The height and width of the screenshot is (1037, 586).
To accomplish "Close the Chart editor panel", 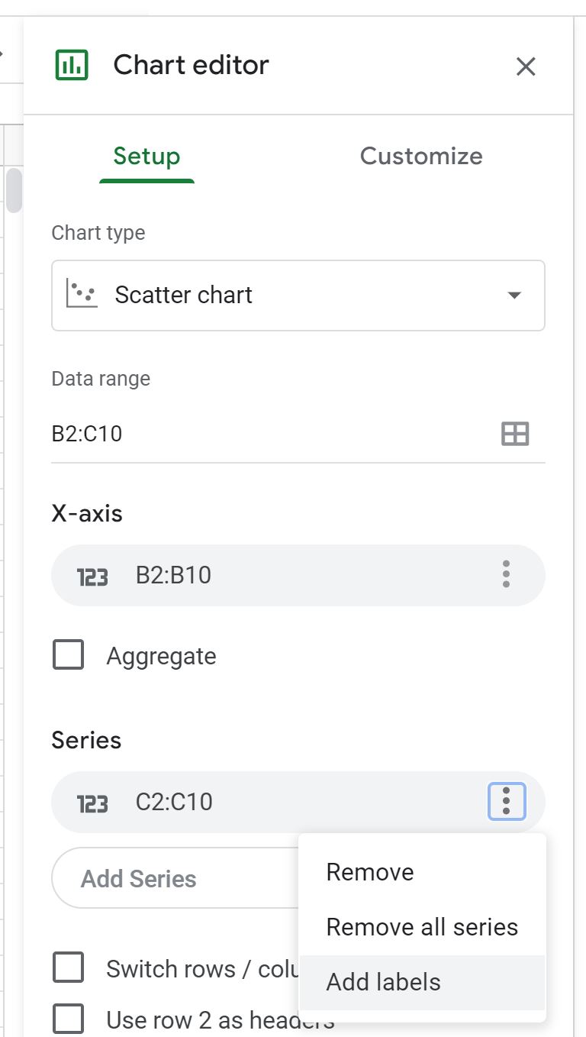I will tap(526, 66).
